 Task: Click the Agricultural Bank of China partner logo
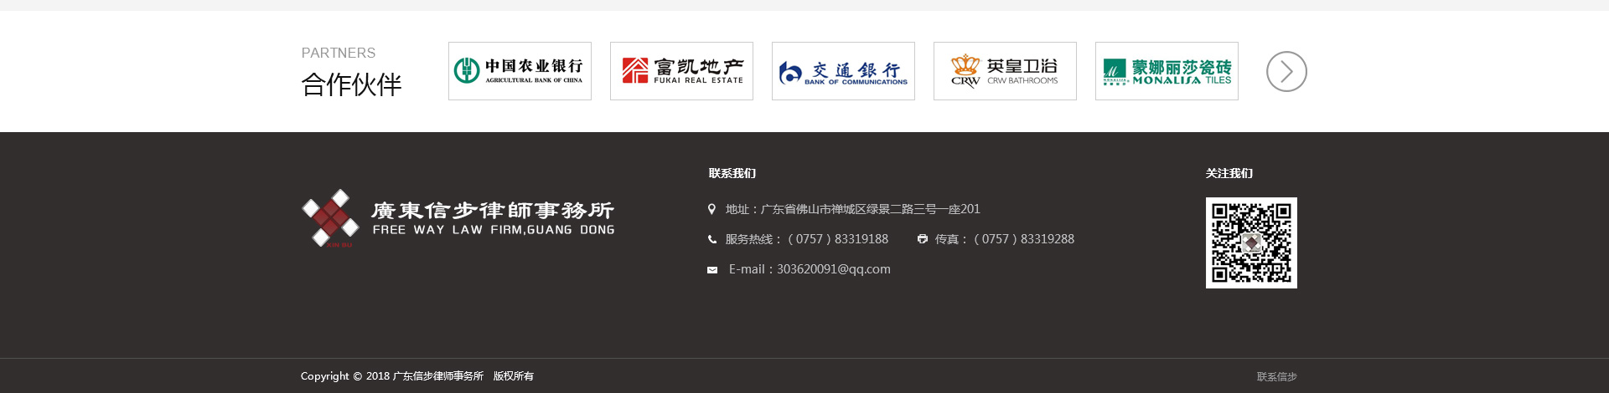(x=520, y=71)
